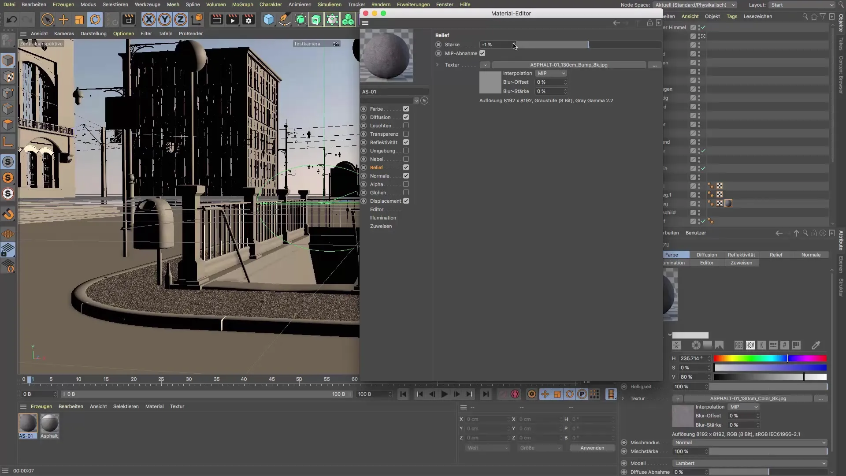Screen dimensions: 846x476
Task: Expand the Relief Textur disclosure arrow
Action: pyautogui.click(x=437, y=65)
